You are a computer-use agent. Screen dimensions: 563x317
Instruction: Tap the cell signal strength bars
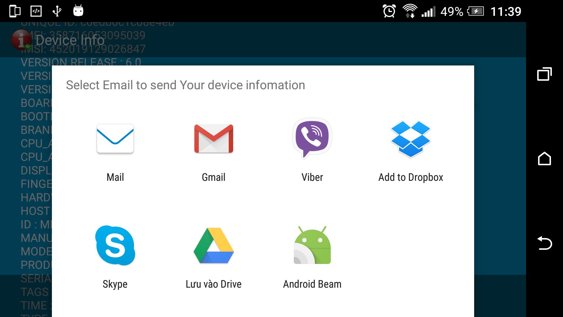[x=428, y=11]
